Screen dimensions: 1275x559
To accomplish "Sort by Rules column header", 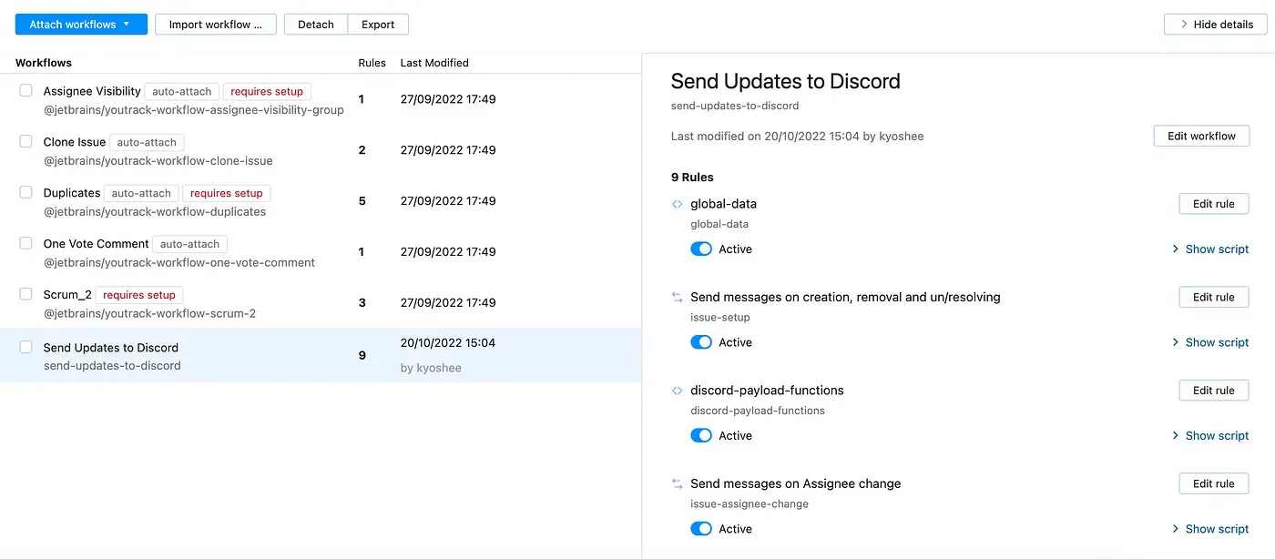I will (x=372, y=63).
